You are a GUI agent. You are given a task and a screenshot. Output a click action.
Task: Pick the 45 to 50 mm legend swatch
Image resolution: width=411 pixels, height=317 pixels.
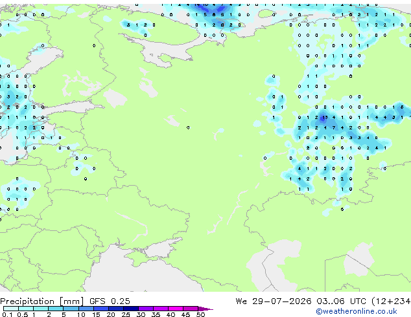pos(191,309)
